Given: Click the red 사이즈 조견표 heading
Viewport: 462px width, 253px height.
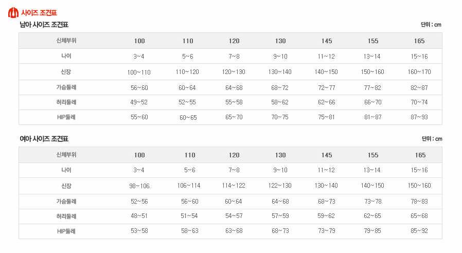Looking at the screenshot, I should [39, 13].
